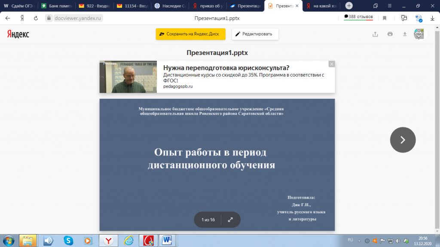This screenshot has width=440, height=247.
Task: Go to the next slide arrow
Action: [x=403, y=140]
